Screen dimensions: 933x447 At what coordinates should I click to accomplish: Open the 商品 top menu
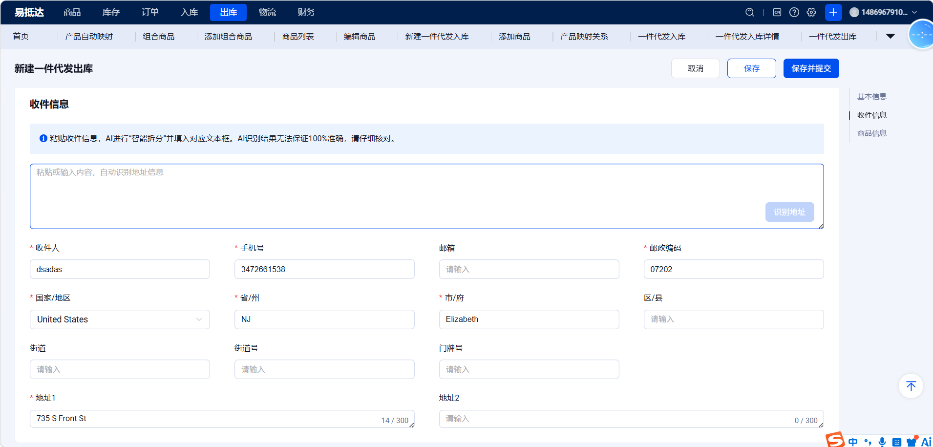coord(72,12)
